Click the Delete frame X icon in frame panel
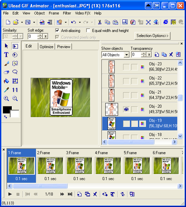This screenshot has height=207, width=186. [x=95, y=194]
